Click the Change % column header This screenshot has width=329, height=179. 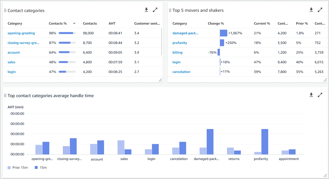pos(216,24)
